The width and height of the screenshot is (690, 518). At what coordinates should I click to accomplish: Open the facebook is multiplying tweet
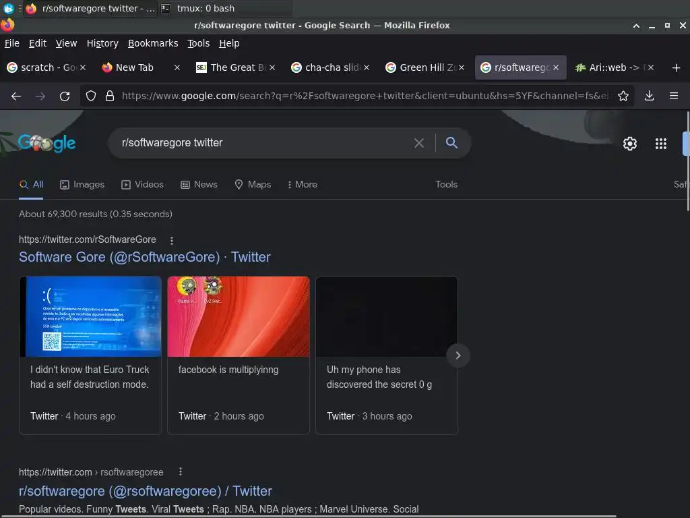coord(228,370)
